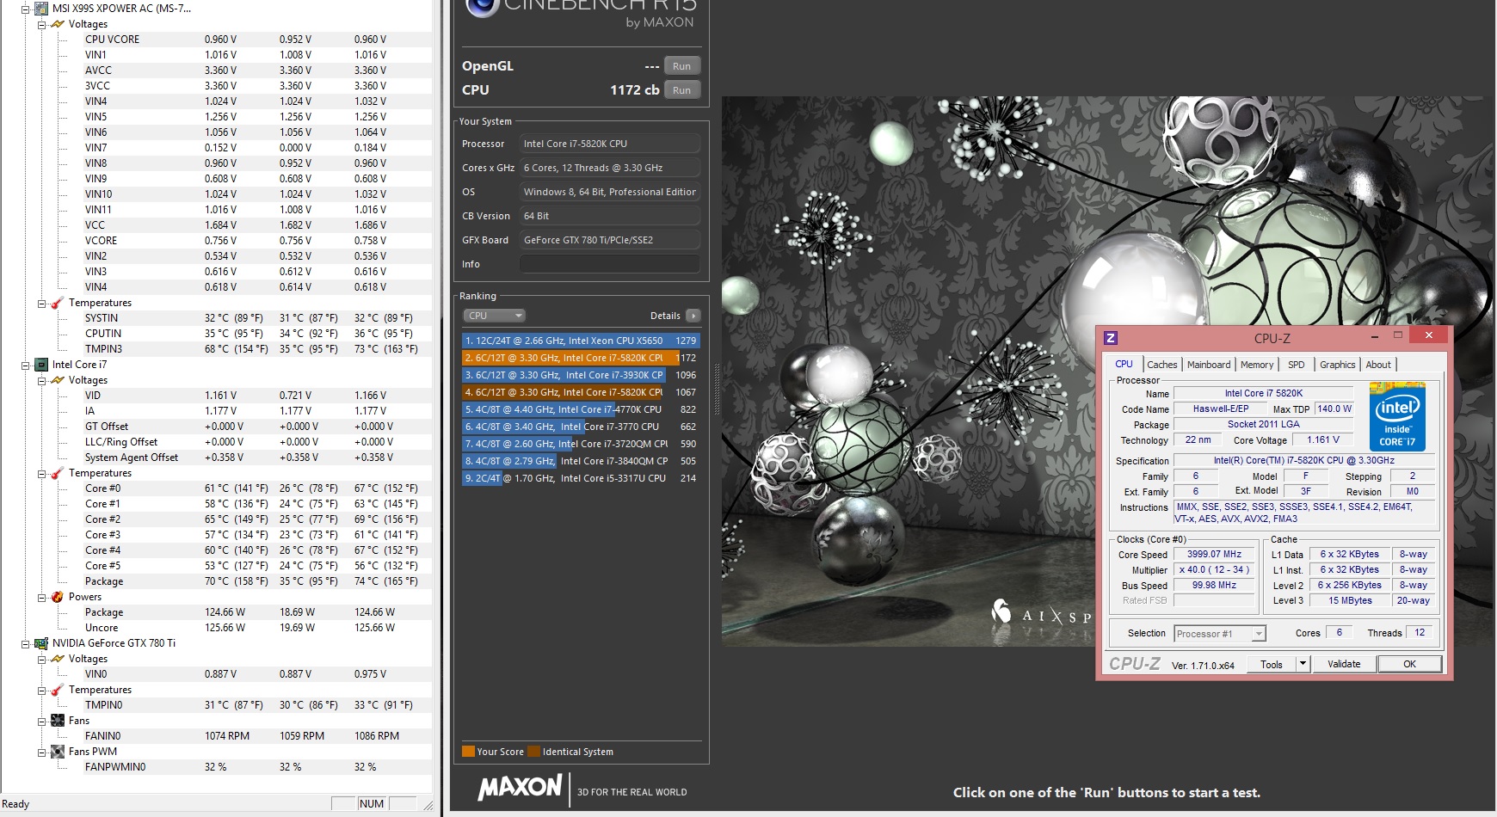
Task: Select ranking entry 1 Xeon X5650
Action: pyautogui.click(x=581, y=341)
